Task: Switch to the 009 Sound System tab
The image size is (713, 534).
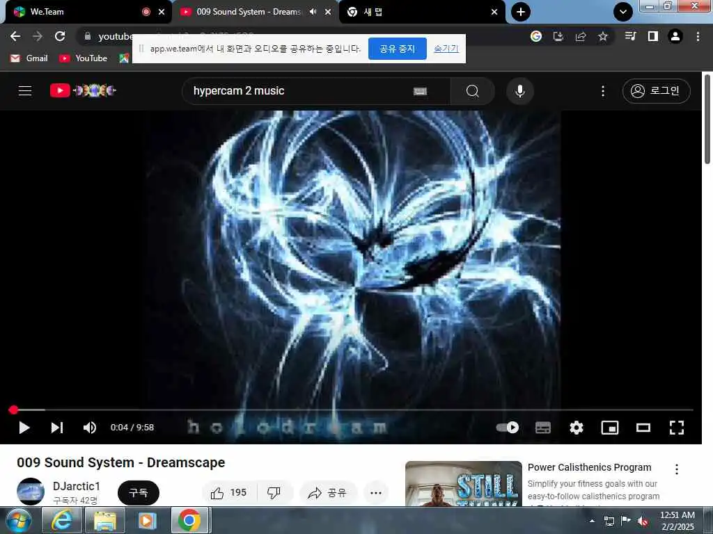Action: coord(248,12)
